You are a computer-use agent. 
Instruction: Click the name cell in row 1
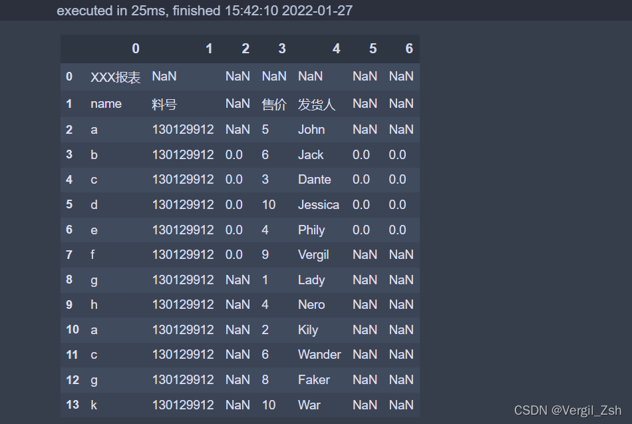click(x=106, y=104)
